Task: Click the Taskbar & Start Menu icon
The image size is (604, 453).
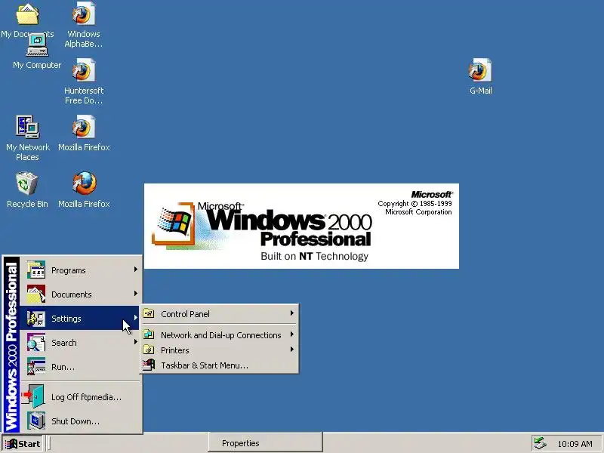Action: pos(149,365)
